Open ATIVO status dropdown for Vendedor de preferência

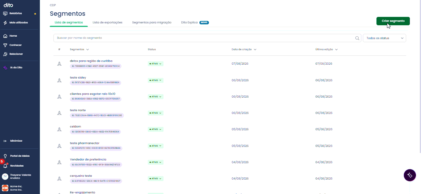155,162
